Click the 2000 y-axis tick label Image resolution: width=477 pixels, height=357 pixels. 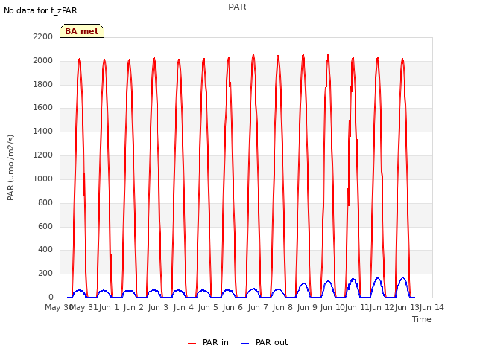click(43, 60)
